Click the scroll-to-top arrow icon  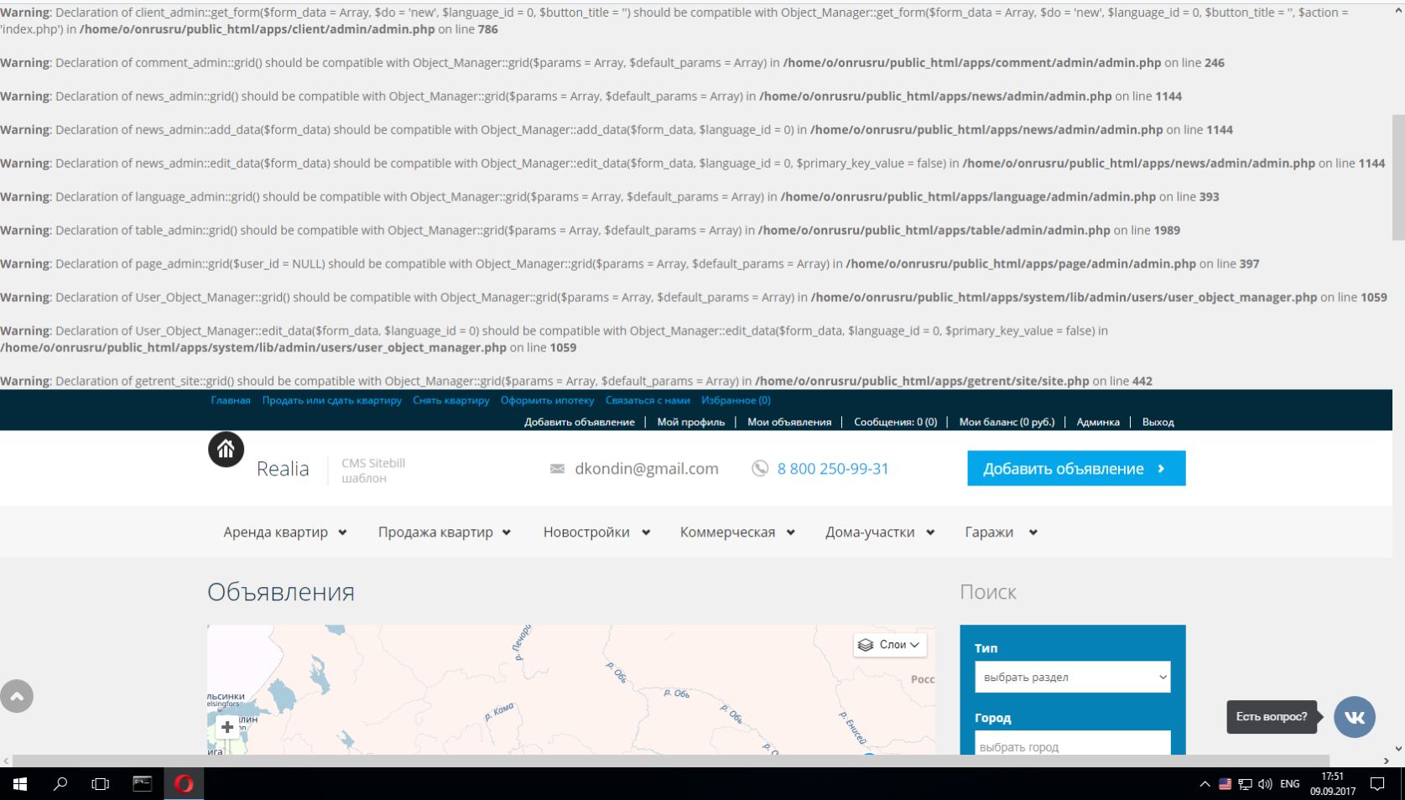tap(17, 696)
